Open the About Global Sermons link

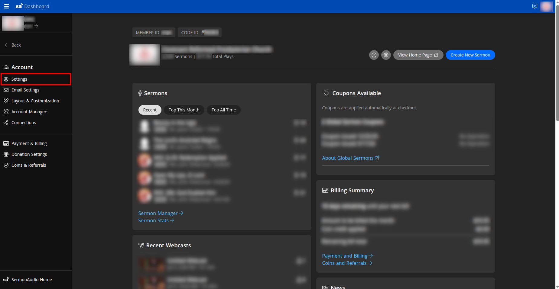tap(351, 158)
